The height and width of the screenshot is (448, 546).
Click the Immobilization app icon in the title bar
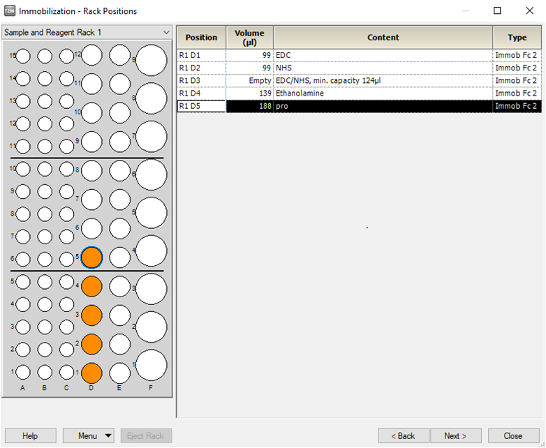[10, 11]
